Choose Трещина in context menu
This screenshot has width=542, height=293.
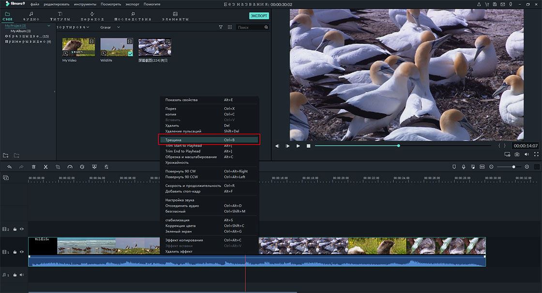(209, 140)
